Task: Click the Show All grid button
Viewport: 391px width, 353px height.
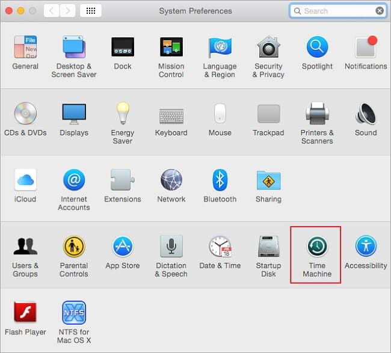Action: coord(91,11)
